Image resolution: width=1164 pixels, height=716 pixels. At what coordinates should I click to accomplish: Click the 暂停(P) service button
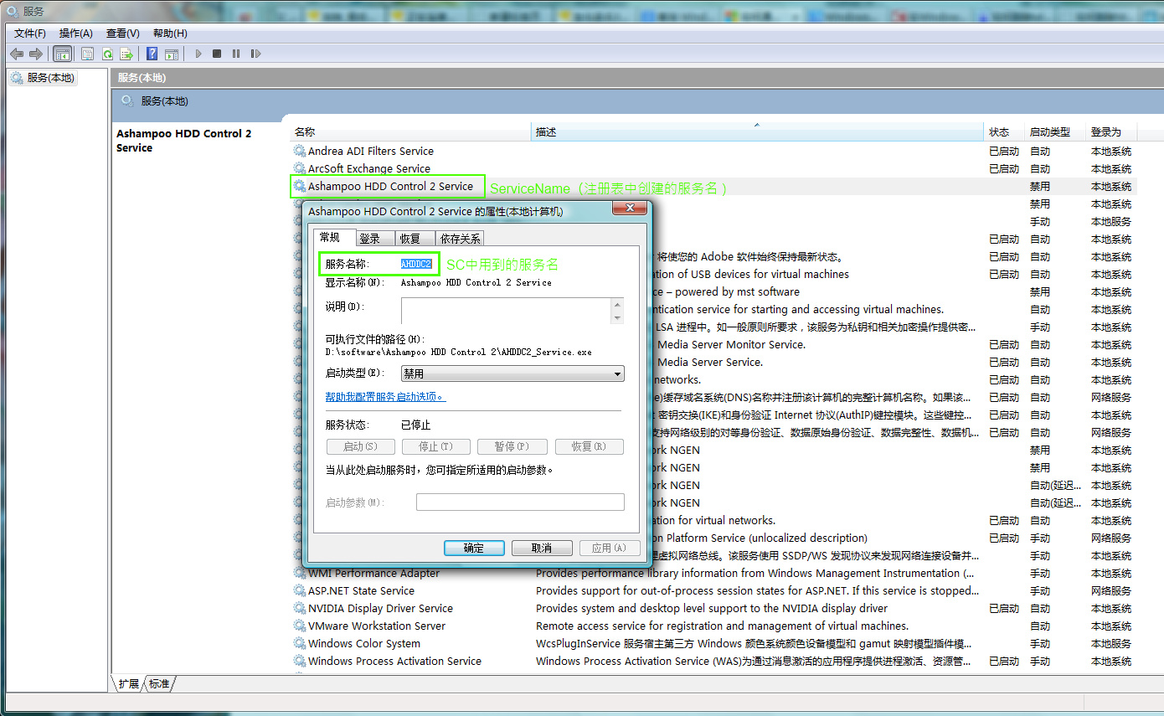point(512,446)
